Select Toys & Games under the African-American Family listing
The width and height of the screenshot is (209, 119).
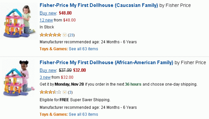[x=54, y=114]
